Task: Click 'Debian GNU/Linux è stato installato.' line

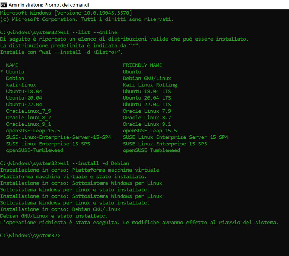Action: click(x=54, y=216)
